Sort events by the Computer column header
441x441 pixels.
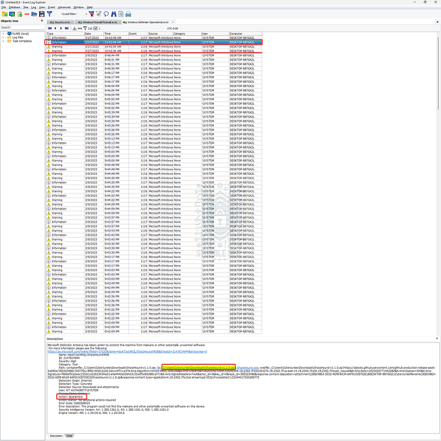pos(245,34)
